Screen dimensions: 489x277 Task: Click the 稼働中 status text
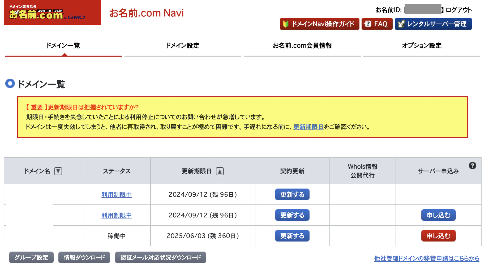pyautogui.click(x=117, y=236)
